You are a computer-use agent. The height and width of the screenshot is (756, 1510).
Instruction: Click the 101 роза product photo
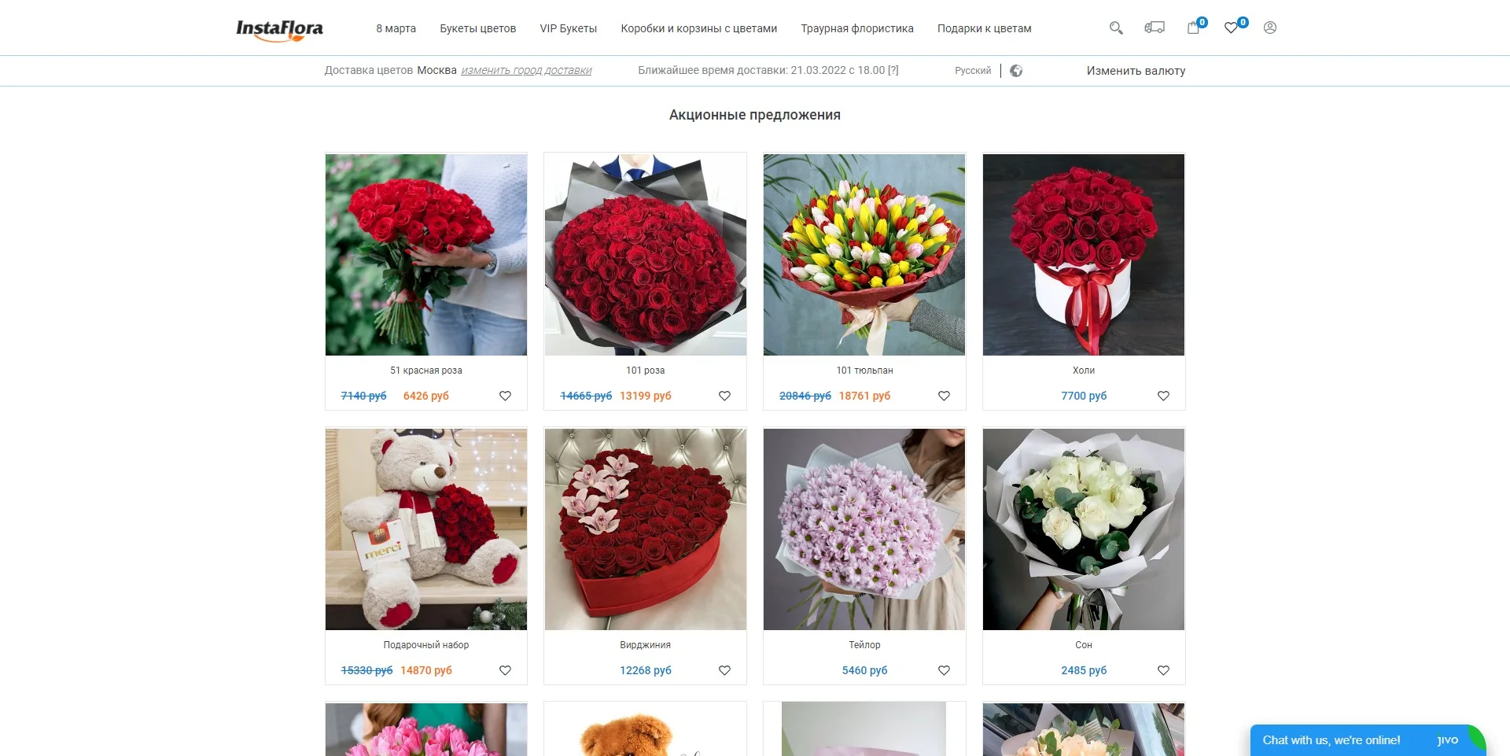[x=646, y=255]
